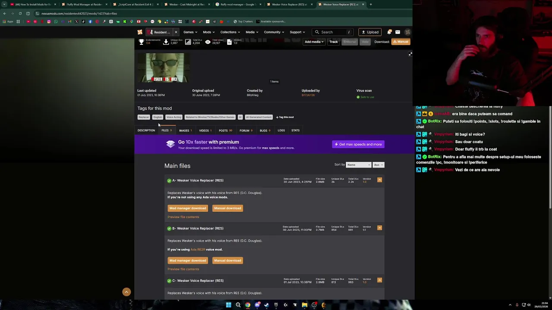Screen dimensions: 552x310
Task: Switch to the Posts tab
Action: (225, 130)
